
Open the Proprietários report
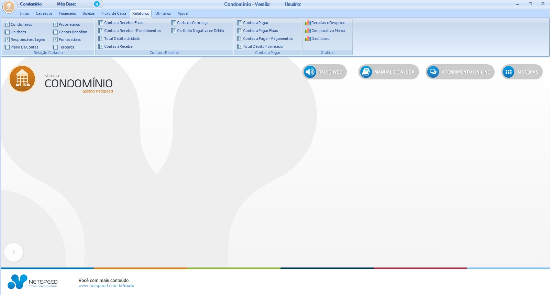coord(66,24)
